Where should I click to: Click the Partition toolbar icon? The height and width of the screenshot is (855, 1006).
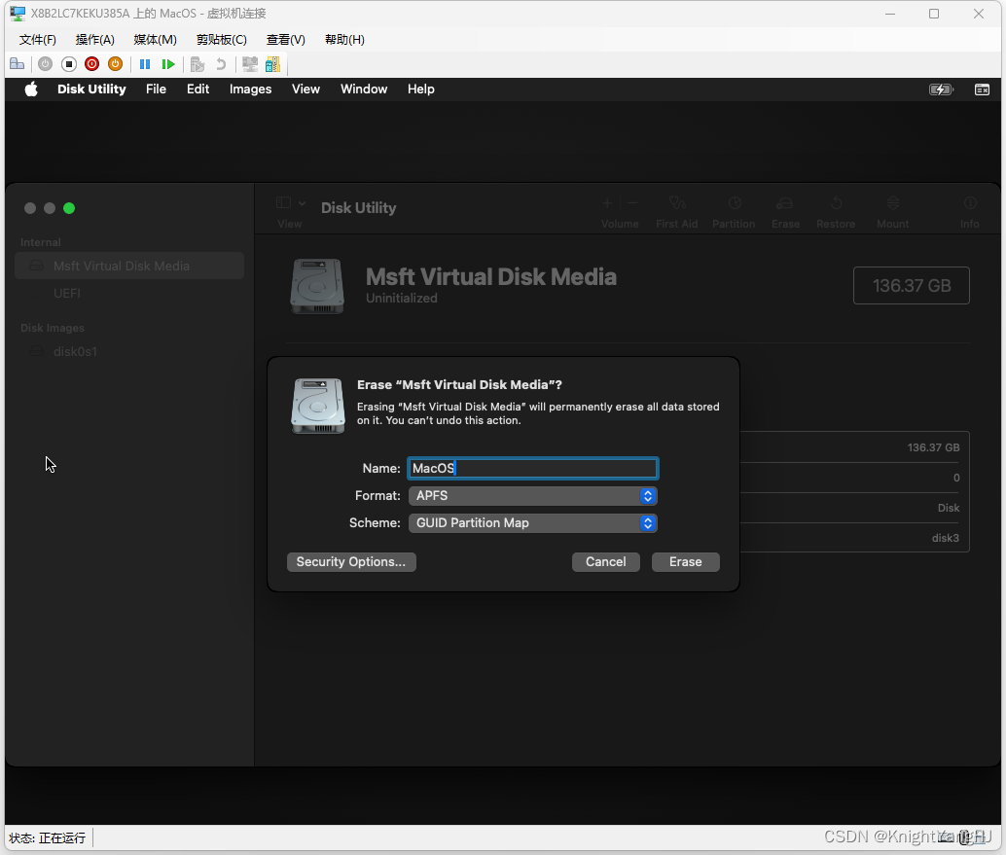(735, 203)
